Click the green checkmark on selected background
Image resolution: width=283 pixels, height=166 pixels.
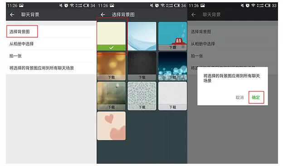(112, 48)
